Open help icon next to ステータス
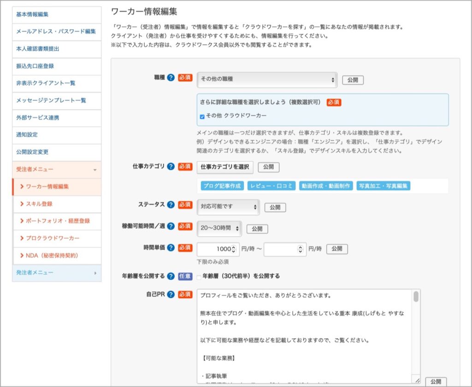This screenshot has width=472, height=387. coord(171,205)
